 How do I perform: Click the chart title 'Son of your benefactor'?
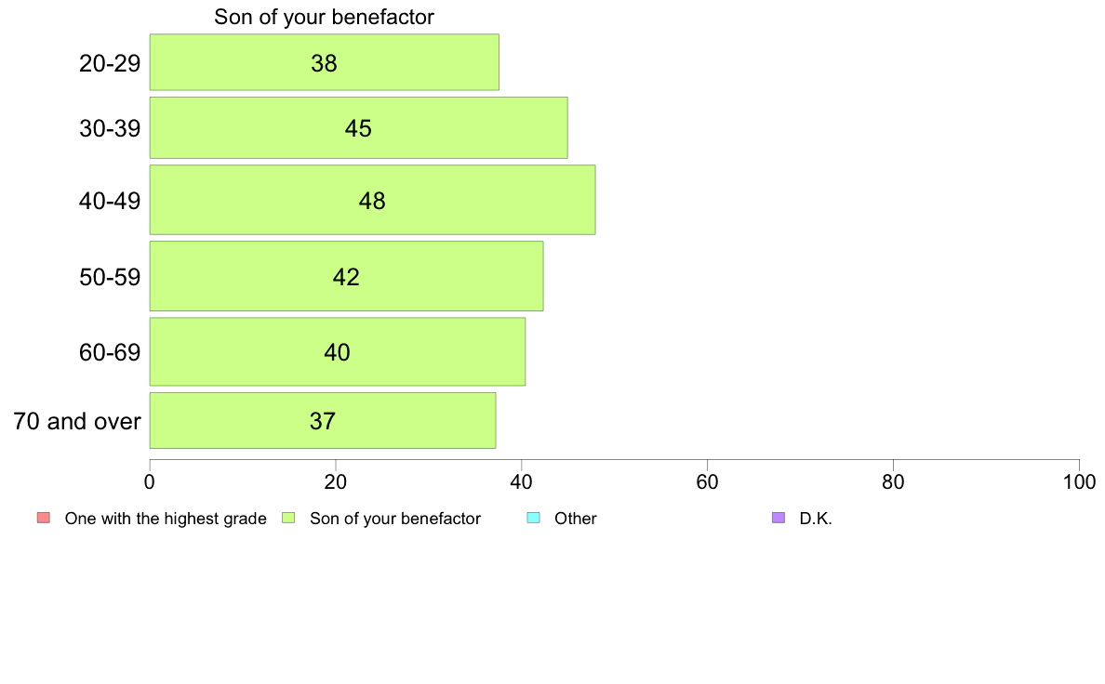(x=325, y=17)
